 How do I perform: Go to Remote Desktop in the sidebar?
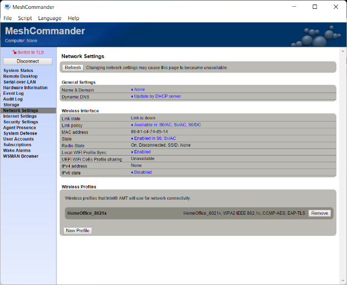coord(21,76)
